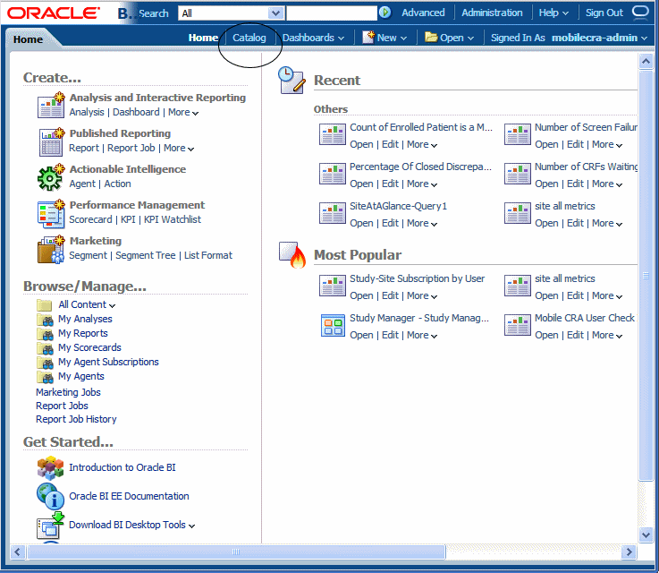Click the My Reports binoculars folder icon
The width and height of the screenshot is (659, 573).
46,334
